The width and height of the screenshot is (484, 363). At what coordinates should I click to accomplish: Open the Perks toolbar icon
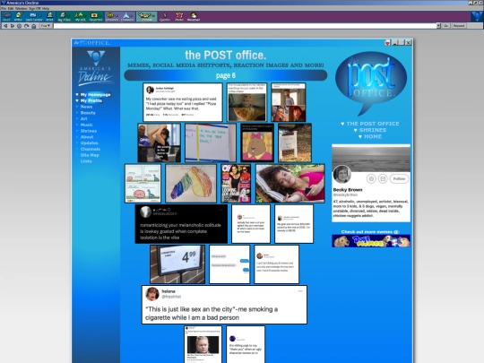pos(179,16)
